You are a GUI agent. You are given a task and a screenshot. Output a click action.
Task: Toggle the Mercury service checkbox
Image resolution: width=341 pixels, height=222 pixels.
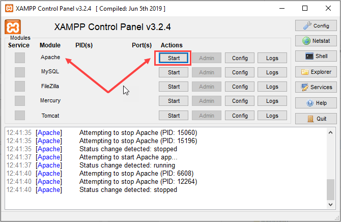click(x=20, y=101)
